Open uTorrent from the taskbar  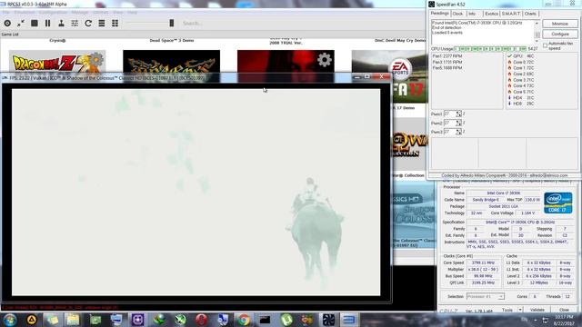click(x=286, y=320)
